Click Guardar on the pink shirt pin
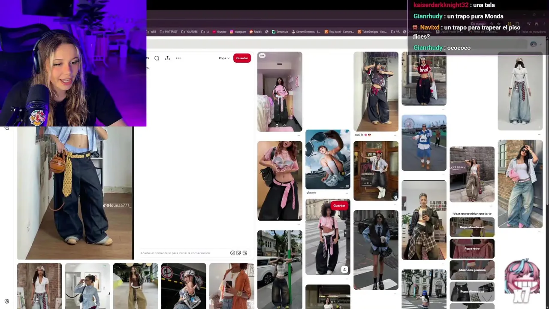 click(x=339, y=206)
